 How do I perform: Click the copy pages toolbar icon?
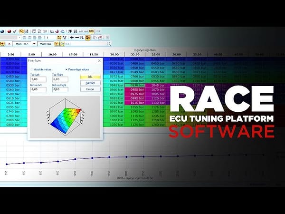point(95,38)
